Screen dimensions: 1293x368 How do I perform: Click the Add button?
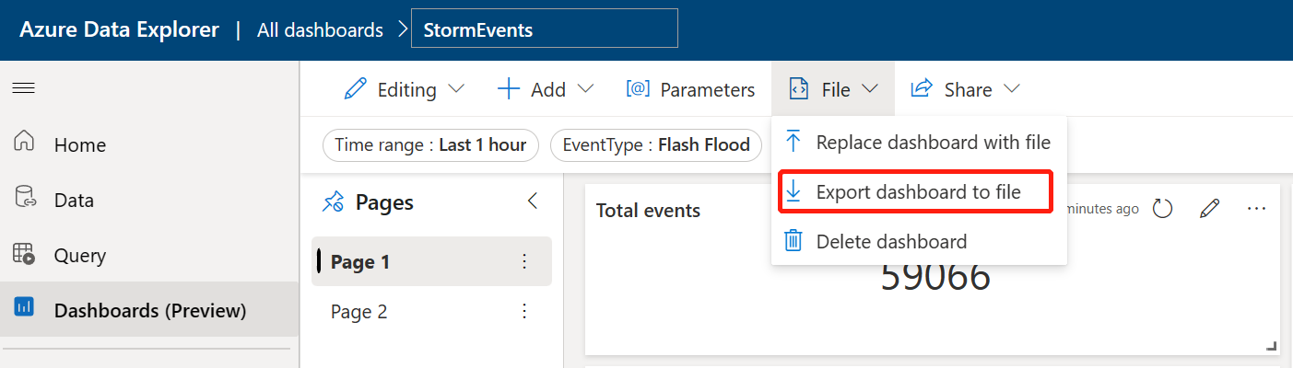(x=546, y=89)
